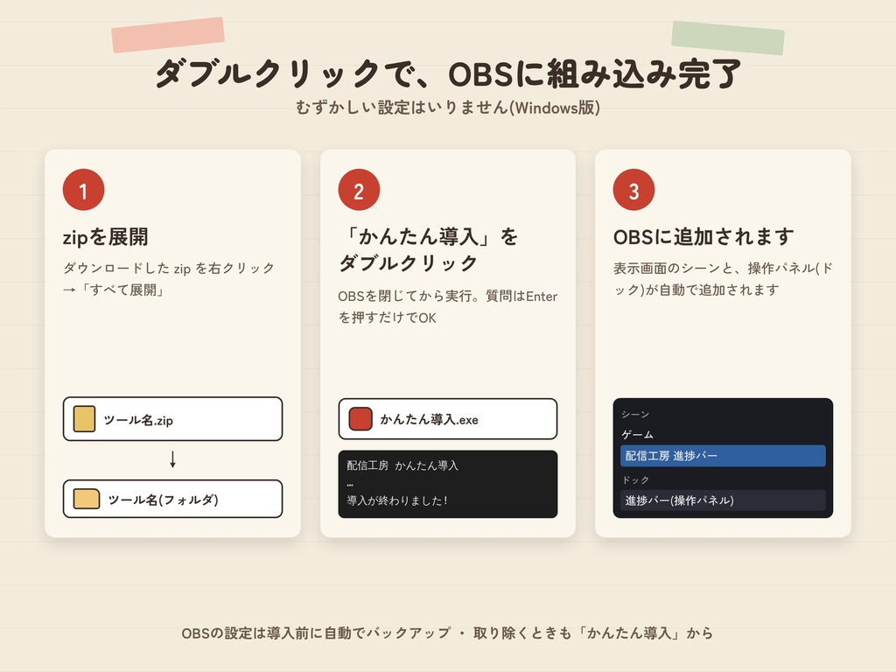Click the 「かんたん導入」をダブルクリック heading
The width and height of the screenshot is (896, 672).
click(429, 249)
